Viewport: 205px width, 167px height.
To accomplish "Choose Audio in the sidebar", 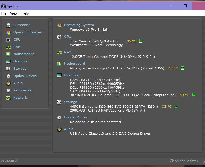I will coord(18,83).
